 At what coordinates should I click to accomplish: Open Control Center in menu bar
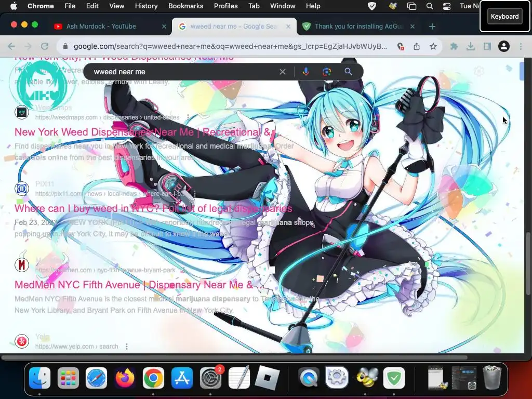(x=447, y=6)
